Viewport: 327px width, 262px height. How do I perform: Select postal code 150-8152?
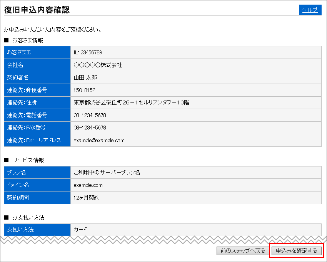point(84,90)
